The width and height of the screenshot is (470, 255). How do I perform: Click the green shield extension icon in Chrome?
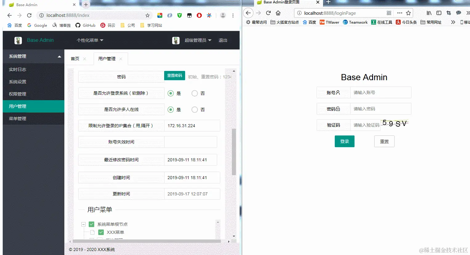coord(180,15)
